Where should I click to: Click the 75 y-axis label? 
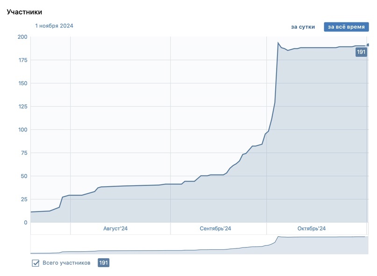click(x=24, y=153)
